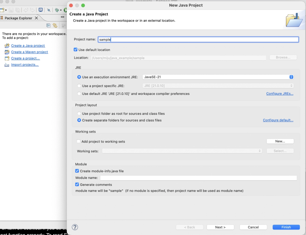Select Use a project specific JRE radio
306x235 pixels.
[79, 86]
